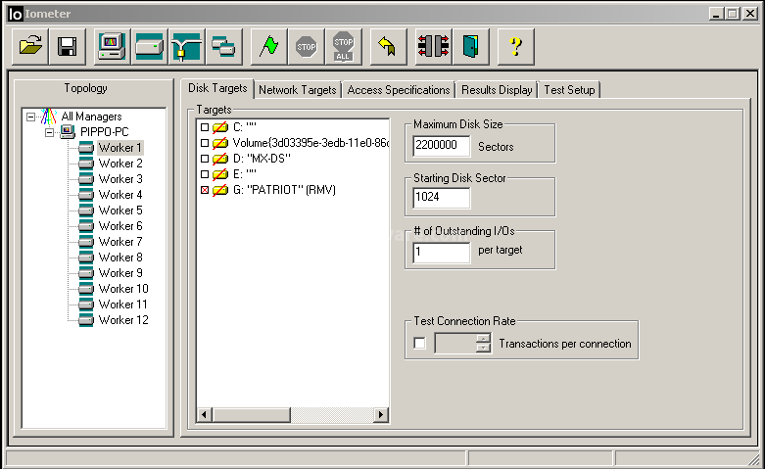Start tests with green flag icon

click(268, 47)
